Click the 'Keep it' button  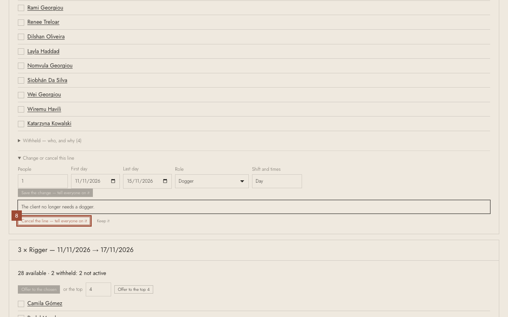103,221
